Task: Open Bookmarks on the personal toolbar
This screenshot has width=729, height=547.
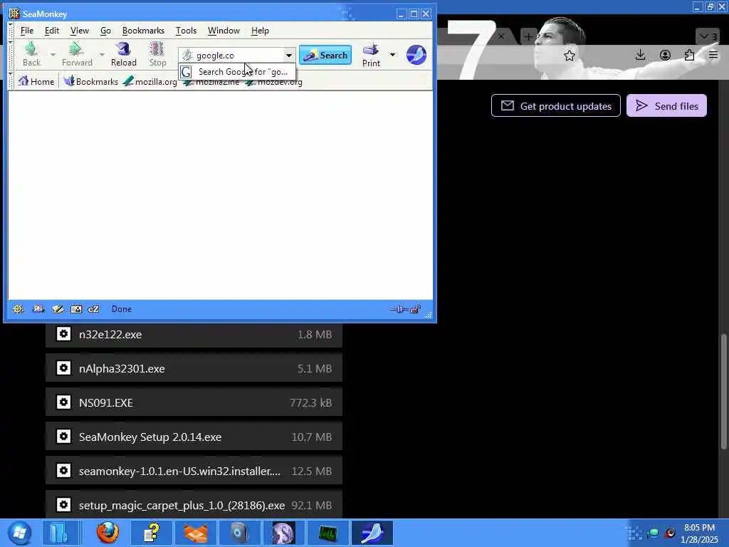Action: pyautogui.click(x=91, y=81)
